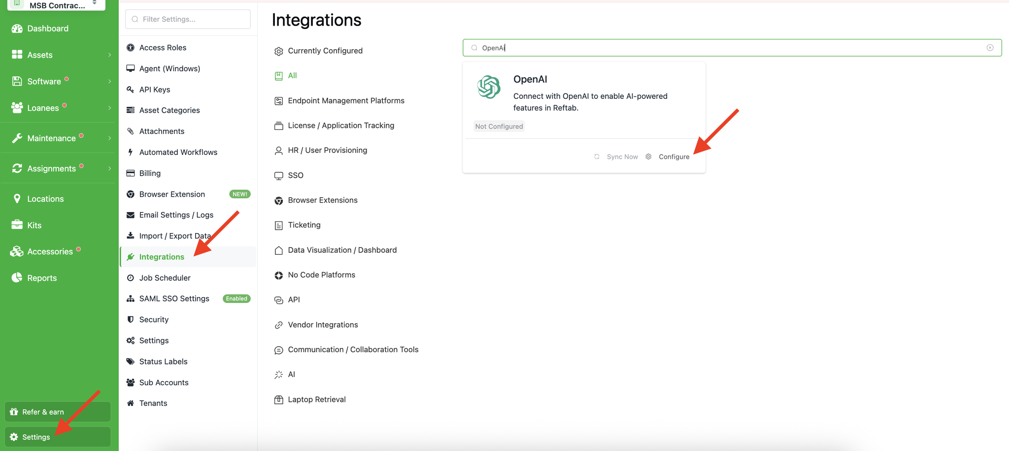Click the Not Configured status badge
The height and width of the screenshot is (451, 1009).
point(499,126)
